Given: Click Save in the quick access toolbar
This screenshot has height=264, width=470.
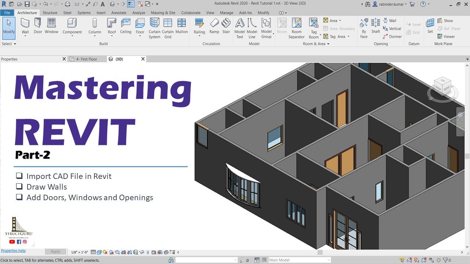Looking at the screenshot, I should pos(27,4).
